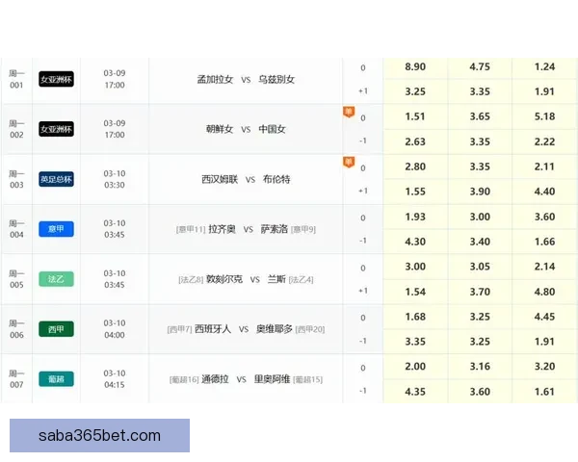Screen dimensions: 578x462
Task: Select 4.35 handicap -1 odds in match 007
Action: 415,392
